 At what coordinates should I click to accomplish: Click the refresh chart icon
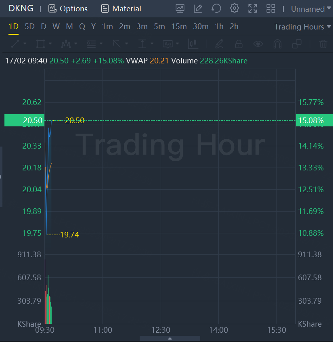point(216,9)
